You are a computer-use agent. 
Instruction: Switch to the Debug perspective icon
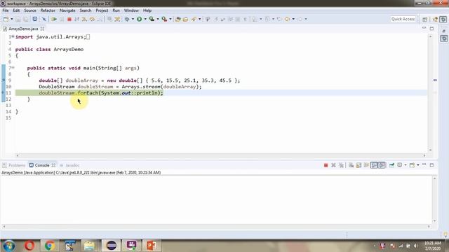pos(443,19)
